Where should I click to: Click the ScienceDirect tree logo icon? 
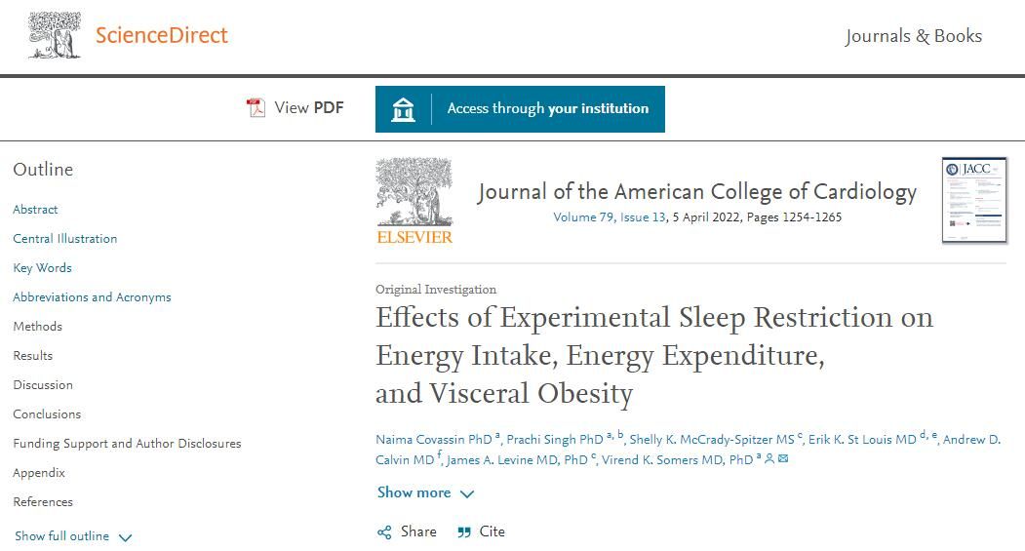(x=55, y=35)
